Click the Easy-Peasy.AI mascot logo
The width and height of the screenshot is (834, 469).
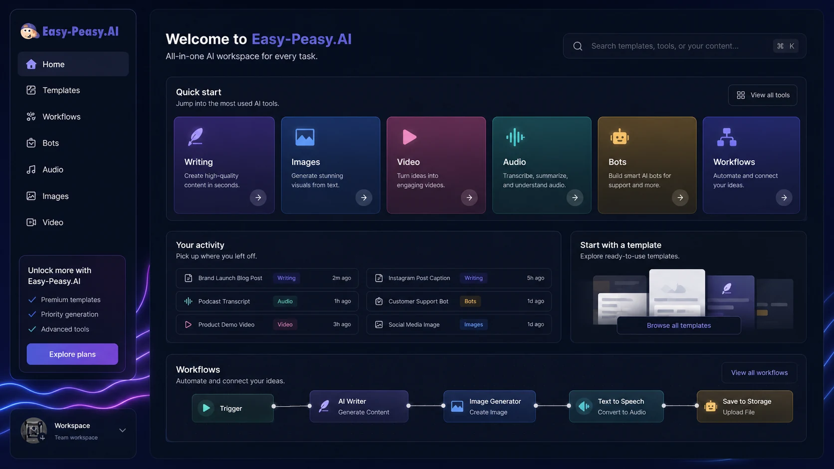tap(29, 31)
